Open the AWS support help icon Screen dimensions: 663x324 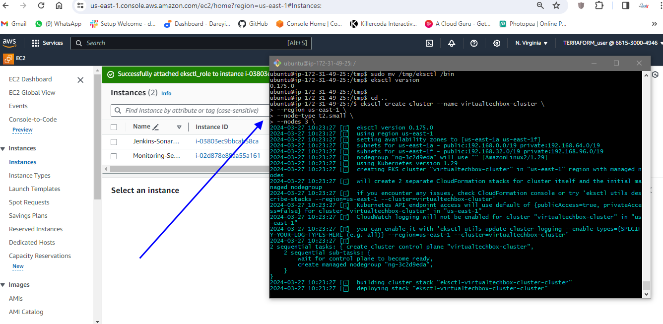pyautogui.click(x=474, y=43)
